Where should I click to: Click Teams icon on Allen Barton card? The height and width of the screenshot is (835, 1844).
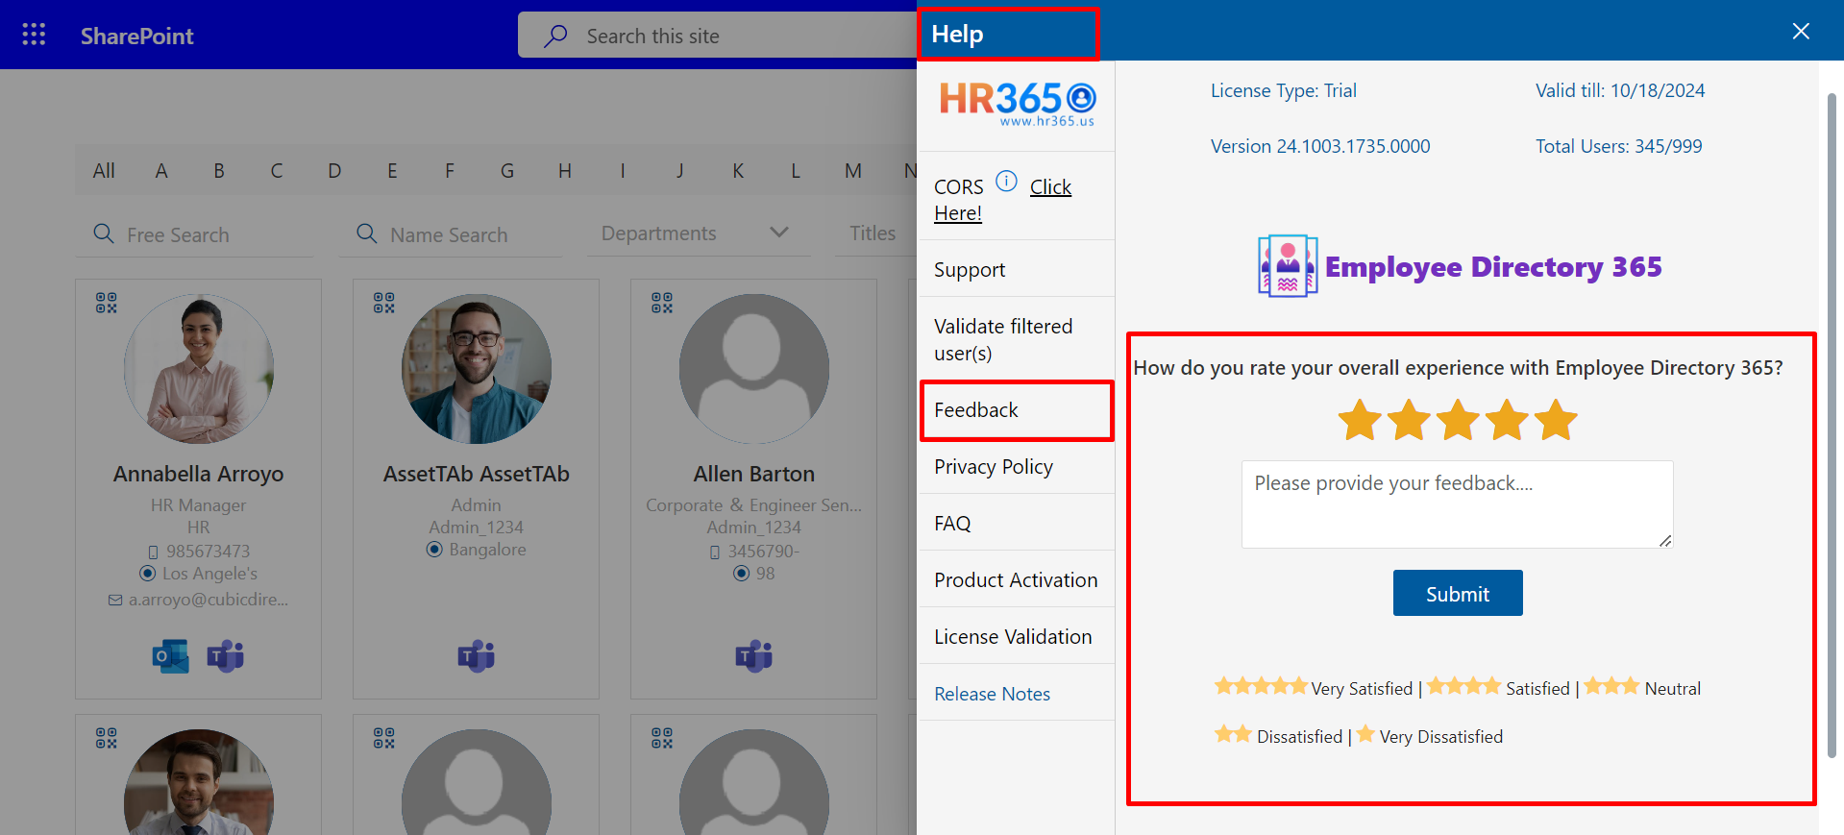(x=754, y=656)
